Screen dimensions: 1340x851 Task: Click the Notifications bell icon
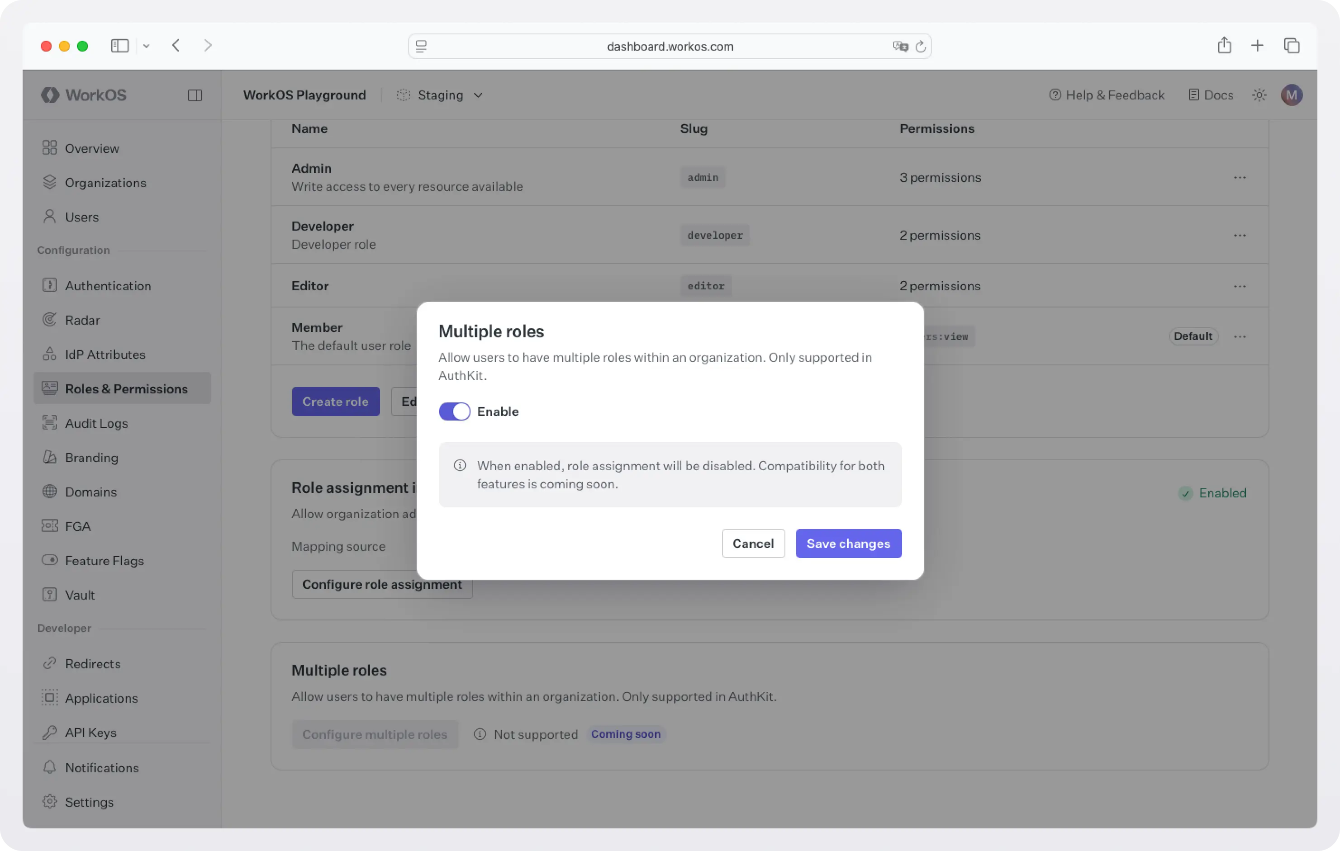[49, 767]
